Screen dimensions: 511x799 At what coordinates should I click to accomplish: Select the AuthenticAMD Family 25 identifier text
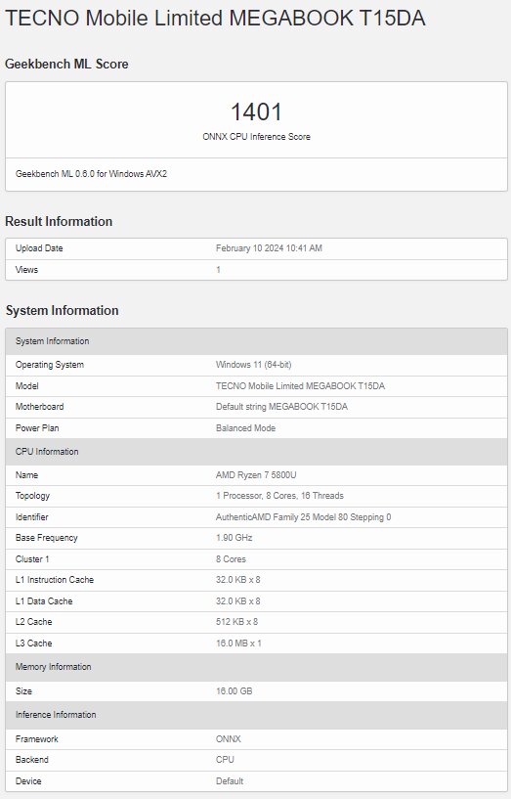point(303,517)
